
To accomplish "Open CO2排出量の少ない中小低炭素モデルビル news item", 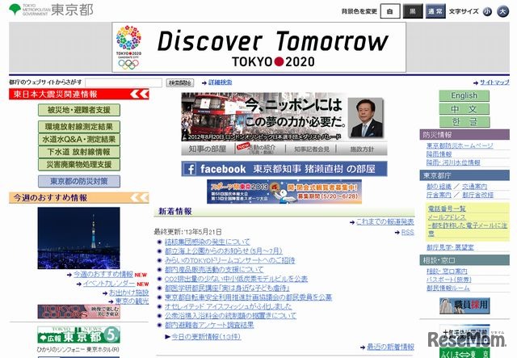I will click(236, 279).
